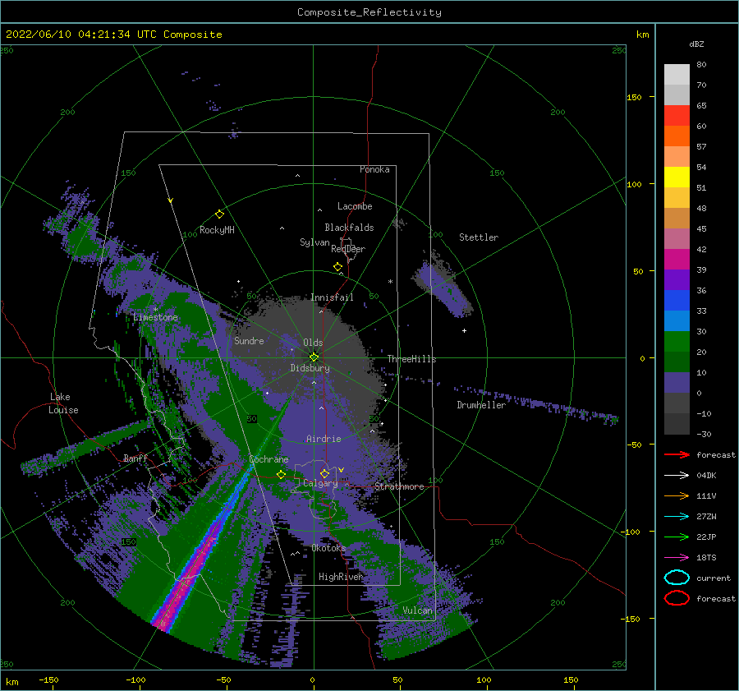Click the Composite_Reflectivity title
739x691 pixels.
[x=369, y=12]
